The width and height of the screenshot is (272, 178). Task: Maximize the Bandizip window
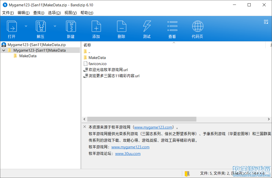(x=249, y=5)
